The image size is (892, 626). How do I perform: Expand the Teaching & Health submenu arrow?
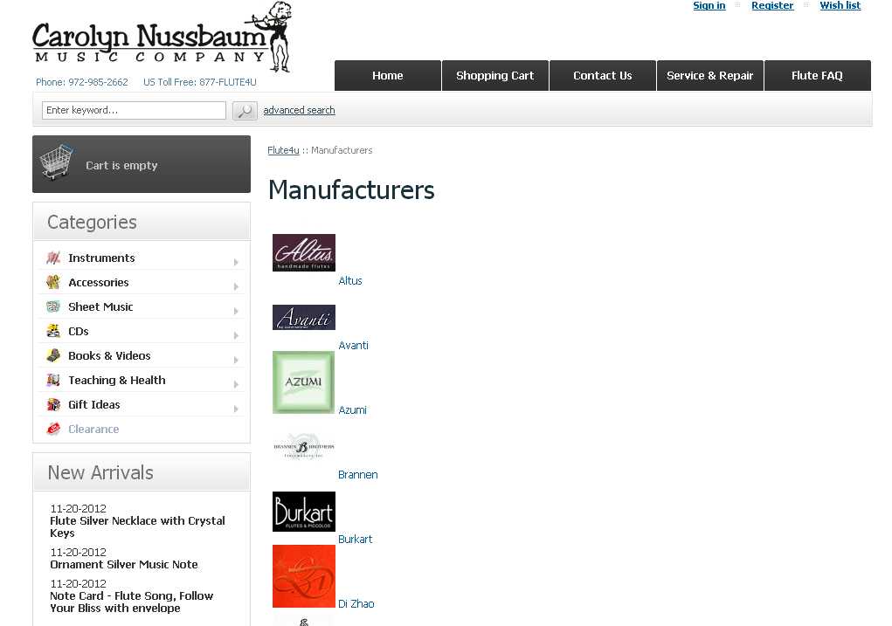(236, 384)
